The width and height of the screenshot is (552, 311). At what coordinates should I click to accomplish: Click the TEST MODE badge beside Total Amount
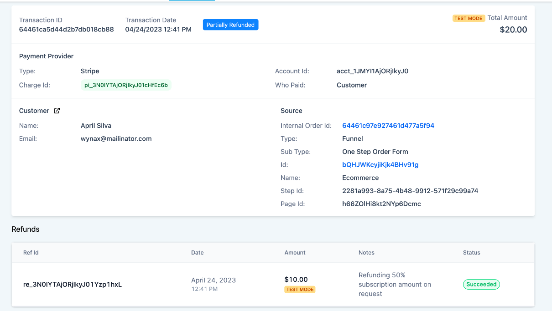469,18
